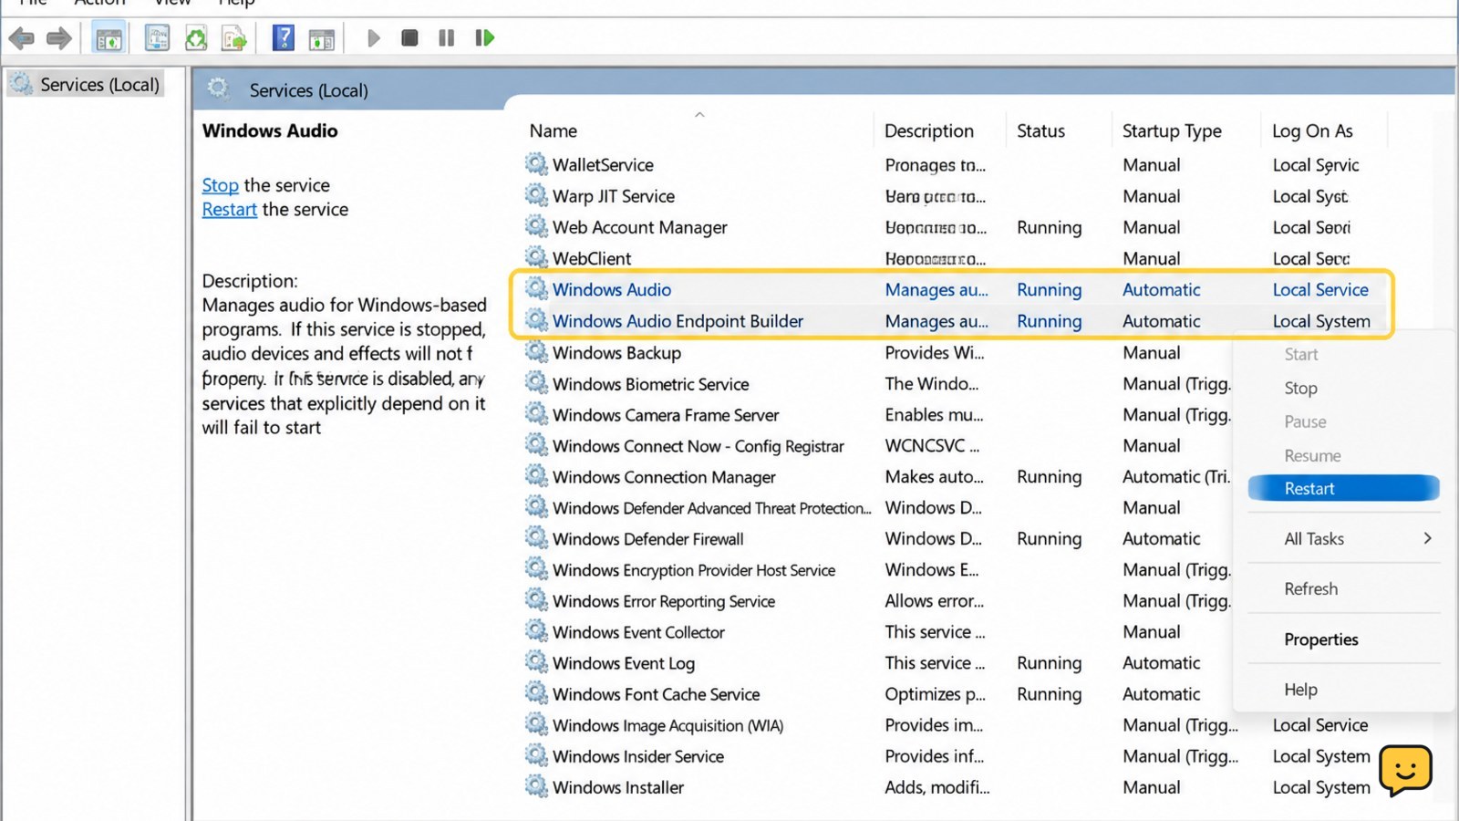1459x821 pixels.
Task: Select the Windows Error Reporting Service row
Action: pyautogui.click(x=664, y=601)
